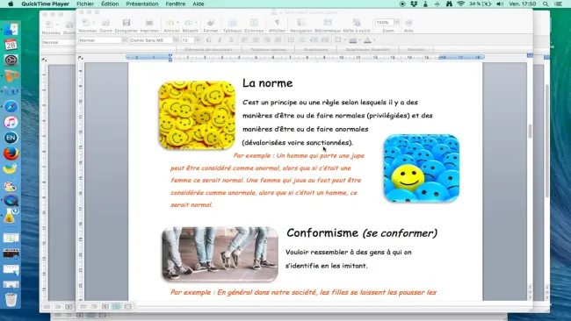Open the Aide menu in menu bar
The width and height of the screenshot is (571, 321).
click(x=199, y=4)
